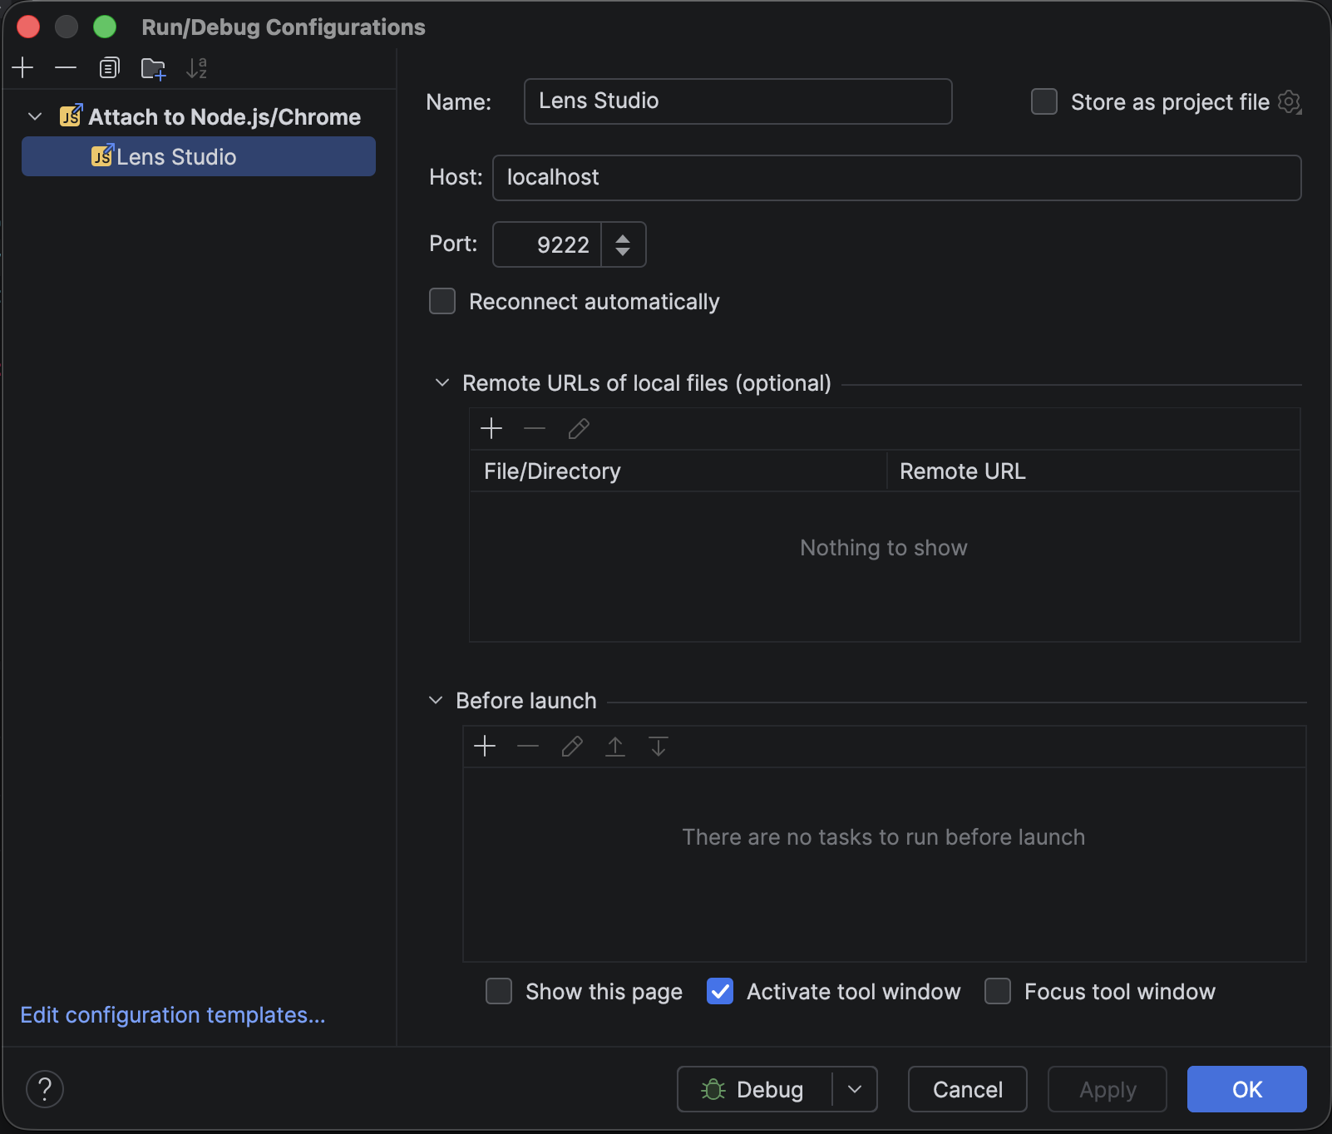Collapse the Before launch section
The width and height of the screenshot is (1332, 1134).
coord(436,700)
